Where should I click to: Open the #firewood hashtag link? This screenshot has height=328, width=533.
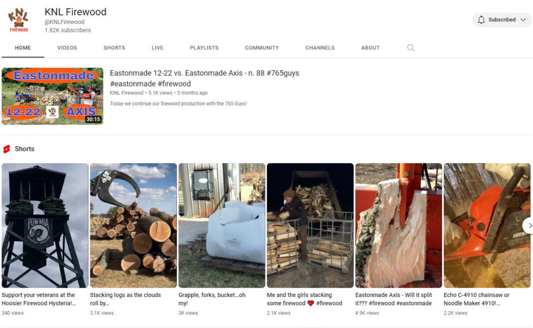pyautogui.click(x=174, y=83)
